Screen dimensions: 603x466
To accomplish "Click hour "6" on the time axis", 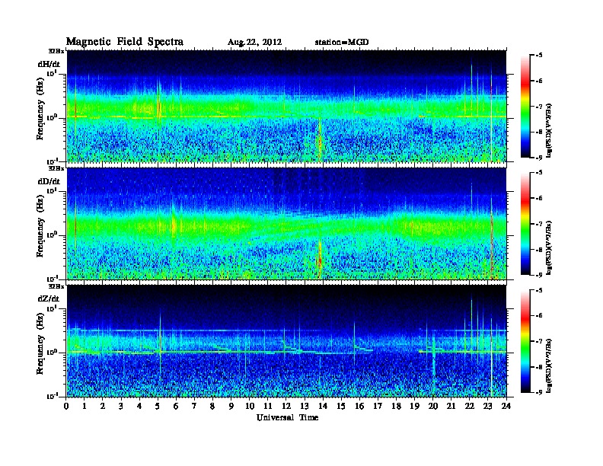I will coord(176,406).
